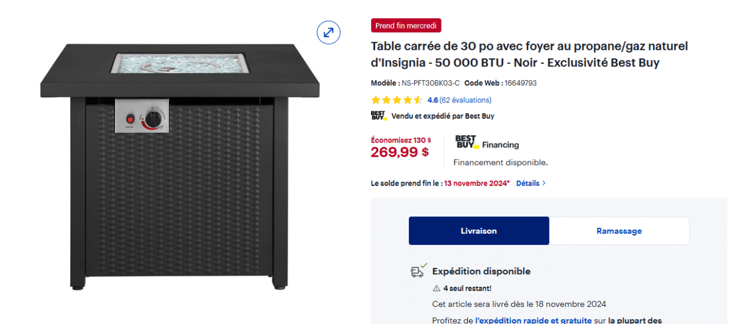Click the 269,99 $ sale price
The image size is (731, 324).
tap(400, 152)
